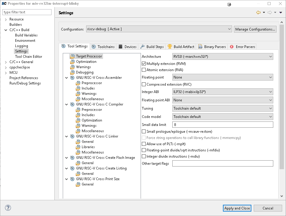The image size is (286, 216).
Task: Open the Integer ABI dropdown
Action: [223, 92]
